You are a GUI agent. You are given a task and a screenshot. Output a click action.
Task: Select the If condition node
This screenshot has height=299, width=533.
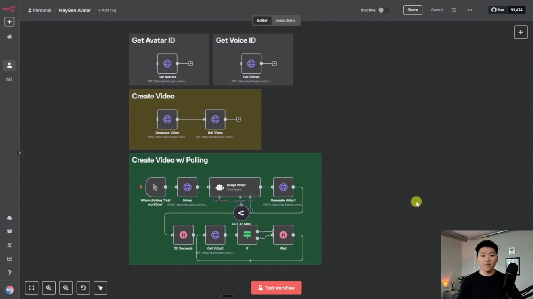tap(247, 235)
